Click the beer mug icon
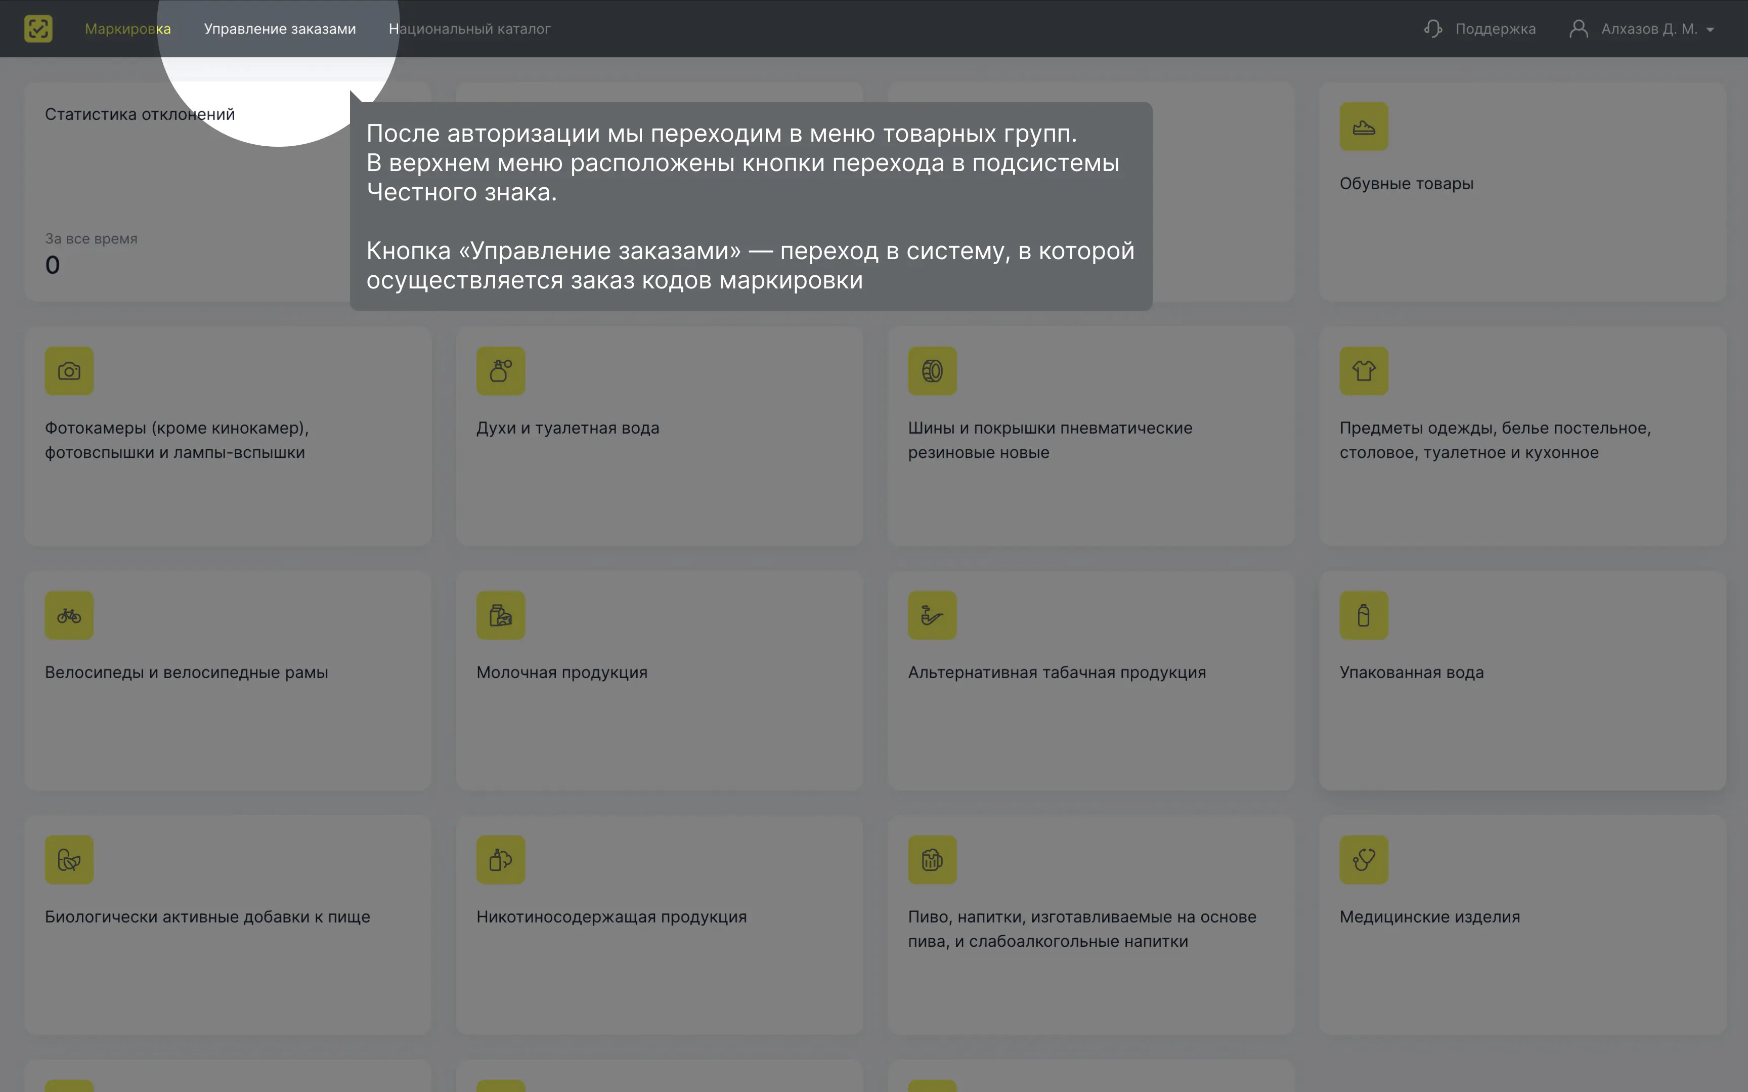This screenshot has height=1092, width=1748. (933, 859)
